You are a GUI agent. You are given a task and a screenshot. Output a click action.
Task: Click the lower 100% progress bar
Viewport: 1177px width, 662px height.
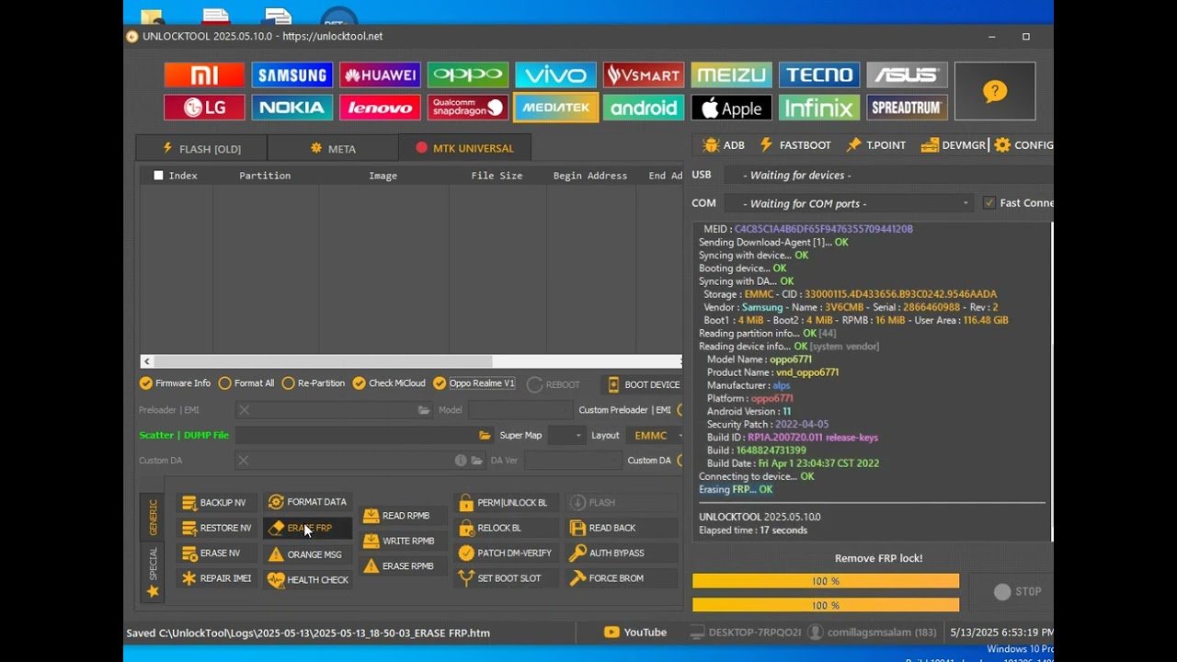pyautogui.click(x=826, y=605)
